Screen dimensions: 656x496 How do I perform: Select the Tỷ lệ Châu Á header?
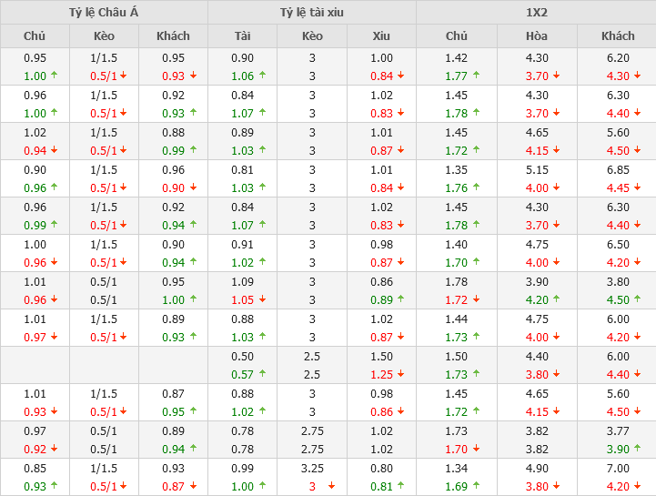[104, 12]
